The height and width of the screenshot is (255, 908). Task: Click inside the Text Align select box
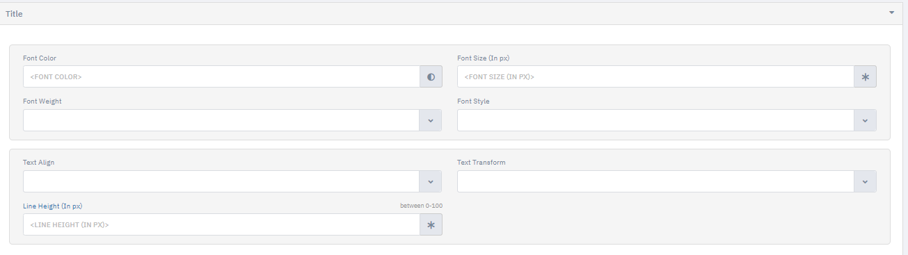click(x=221, y=181)
